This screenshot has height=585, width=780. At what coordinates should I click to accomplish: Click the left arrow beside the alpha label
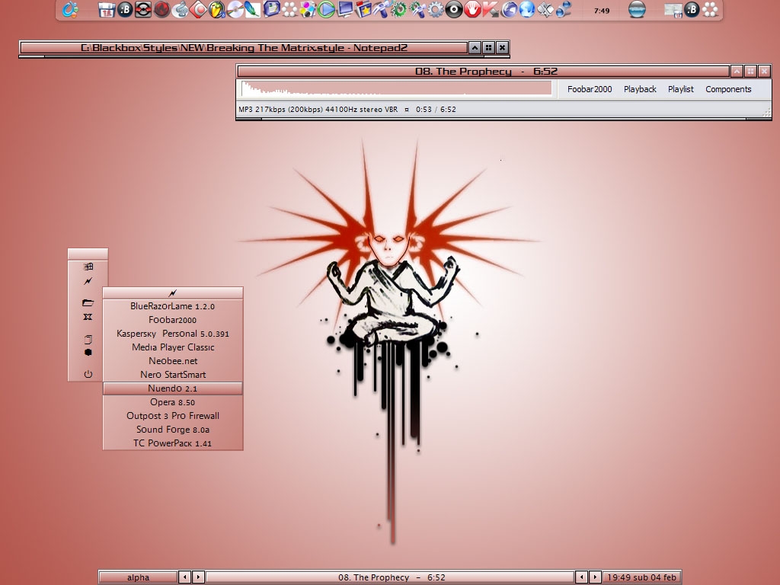tap(184, 577)
